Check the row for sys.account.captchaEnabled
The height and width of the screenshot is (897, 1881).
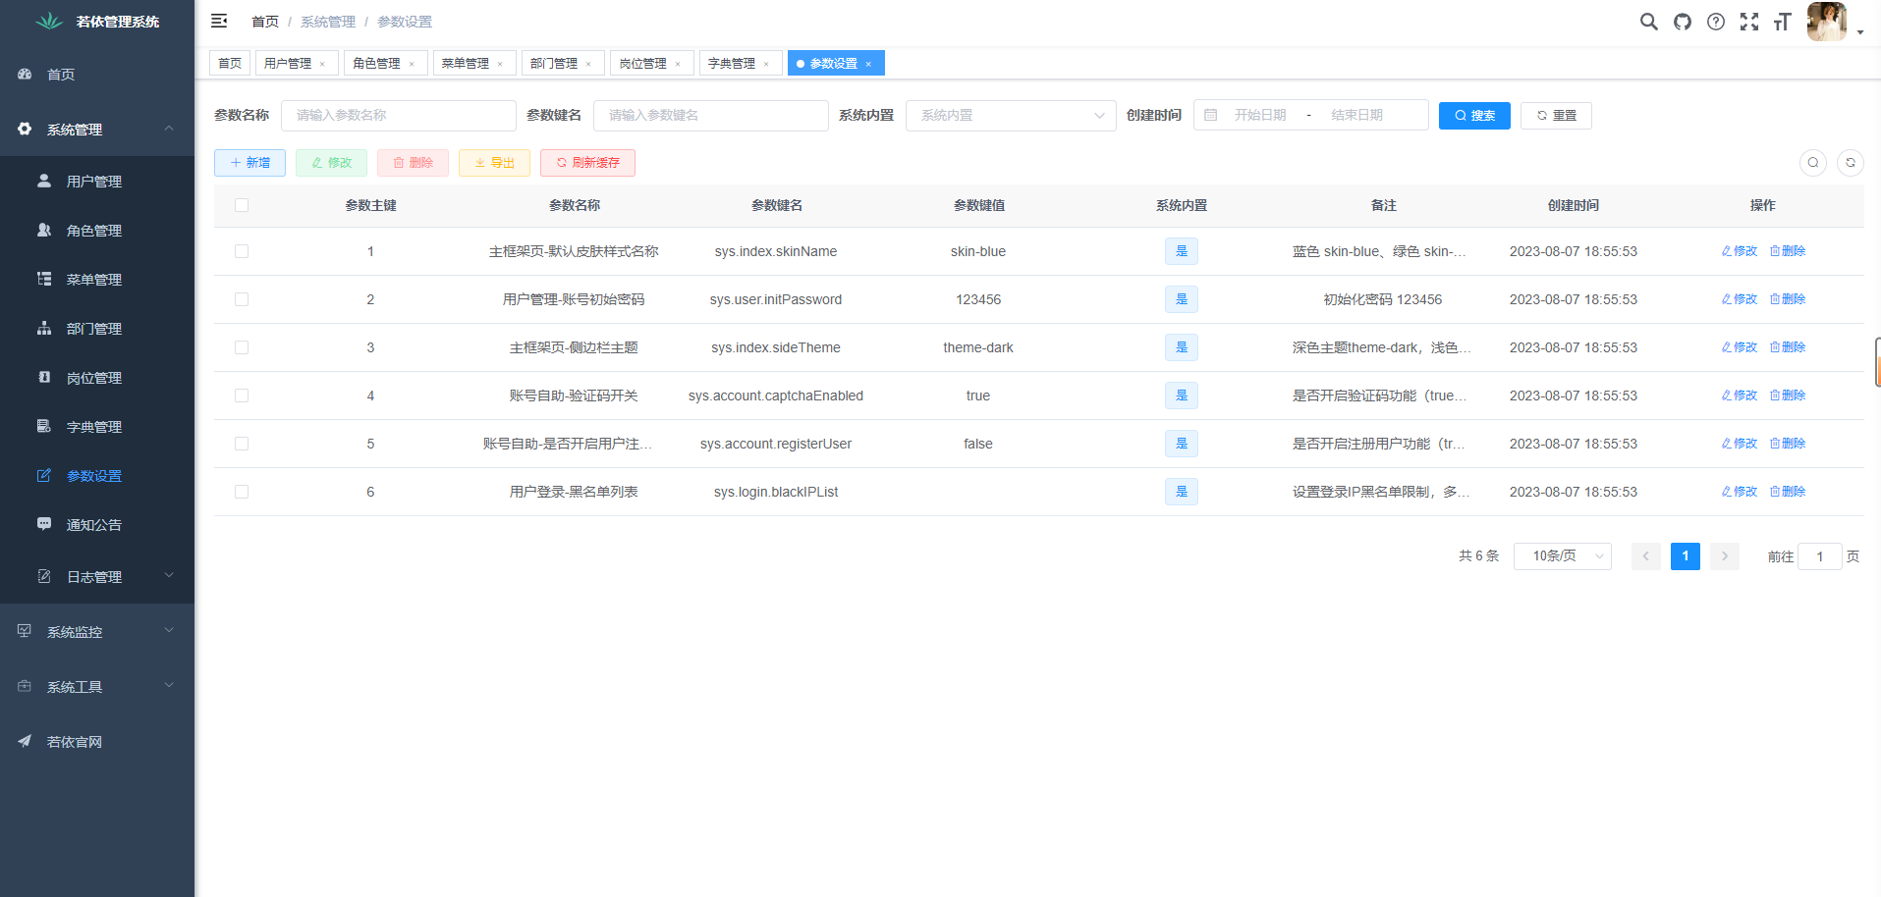[242, 396]
